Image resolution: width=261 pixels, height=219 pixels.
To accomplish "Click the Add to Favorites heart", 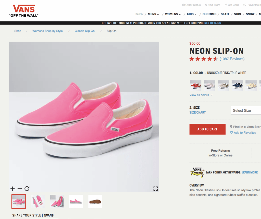I will click(231, 132).
